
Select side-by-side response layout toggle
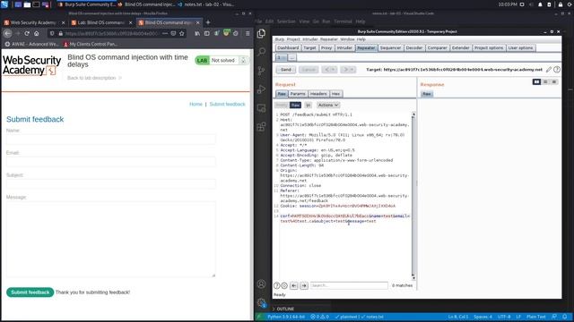point(536,81)
